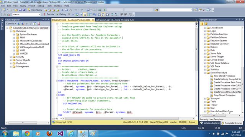Select Analysis Services templates icon in Template Browser
The width and height of the screenshot is (245, 137).
(x=206, y=24)
